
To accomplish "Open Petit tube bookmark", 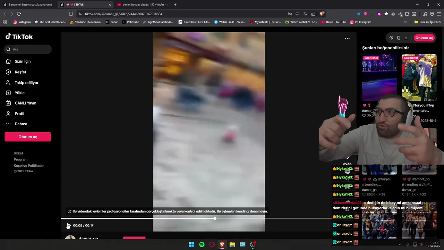I will pyautogui.click(x=130, y=22).
